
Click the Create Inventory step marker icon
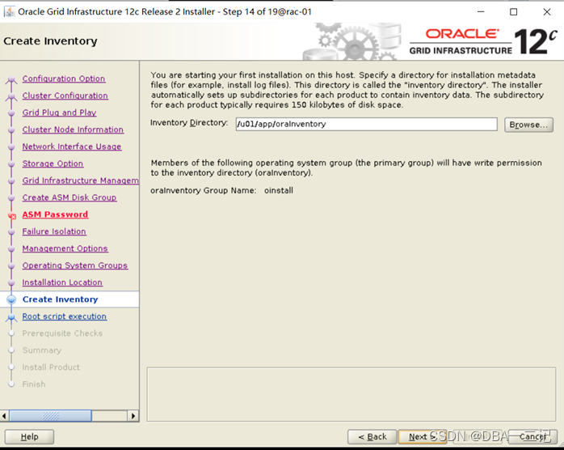pyautogui.click(x=11, y=299)
